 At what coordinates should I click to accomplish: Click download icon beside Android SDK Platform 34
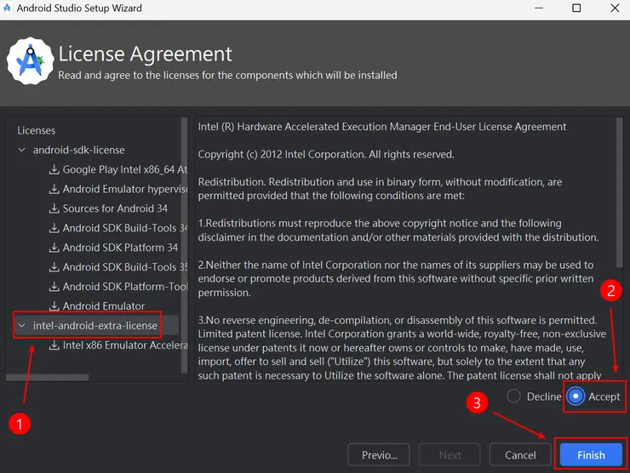[54, 248]
